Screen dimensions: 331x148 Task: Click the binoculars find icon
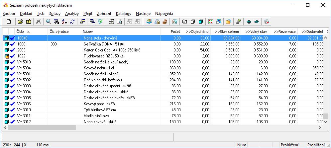56,22
